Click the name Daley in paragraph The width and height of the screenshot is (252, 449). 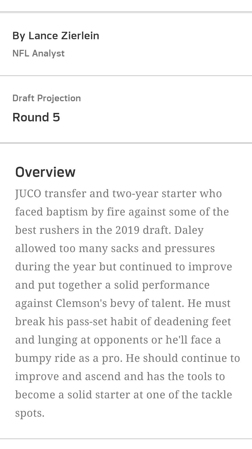[189, 230]
